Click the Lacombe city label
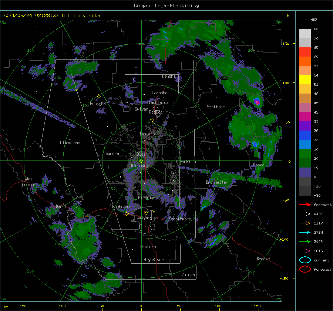This screenshot has height=311, width=333. (159, 93)
